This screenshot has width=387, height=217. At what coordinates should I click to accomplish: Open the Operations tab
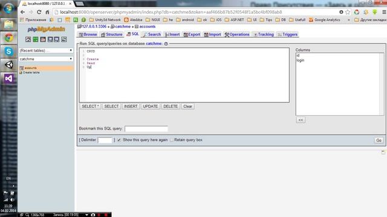(236, 34)
